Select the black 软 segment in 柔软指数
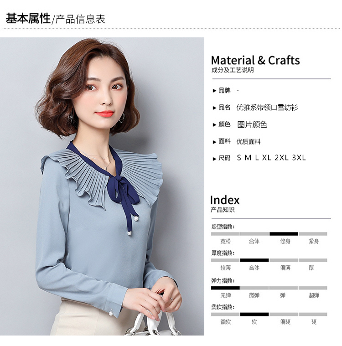The image size is (342, 346). pyautogui.click(x=254, y=315)
